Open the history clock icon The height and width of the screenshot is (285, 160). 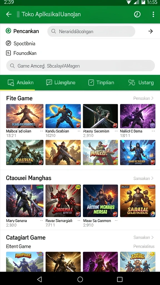(x=137, y=14)
